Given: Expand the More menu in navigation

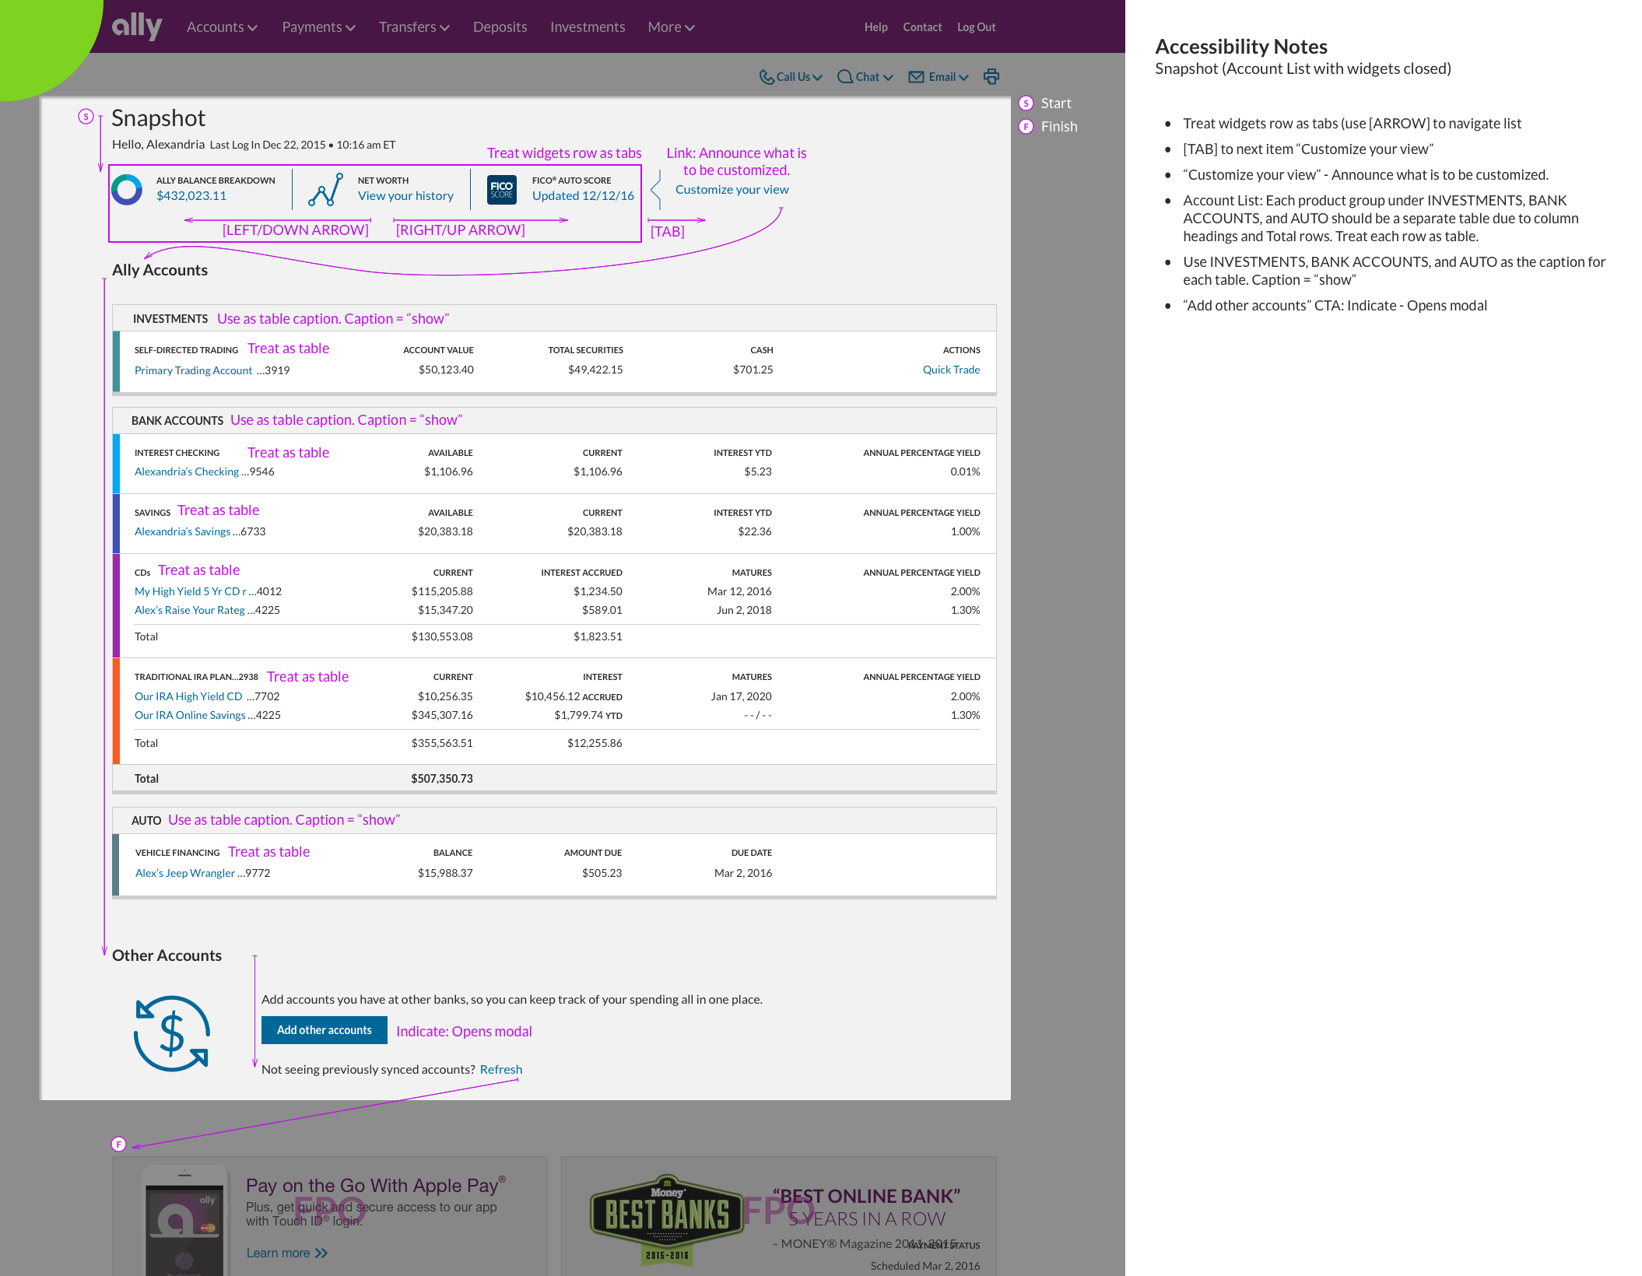Looking at the screenshot, I should pos(671,27).
